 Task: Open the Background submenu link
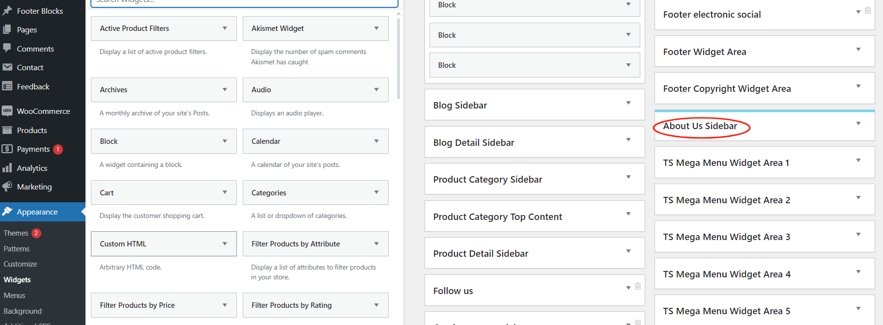click(x=23, y=311)
